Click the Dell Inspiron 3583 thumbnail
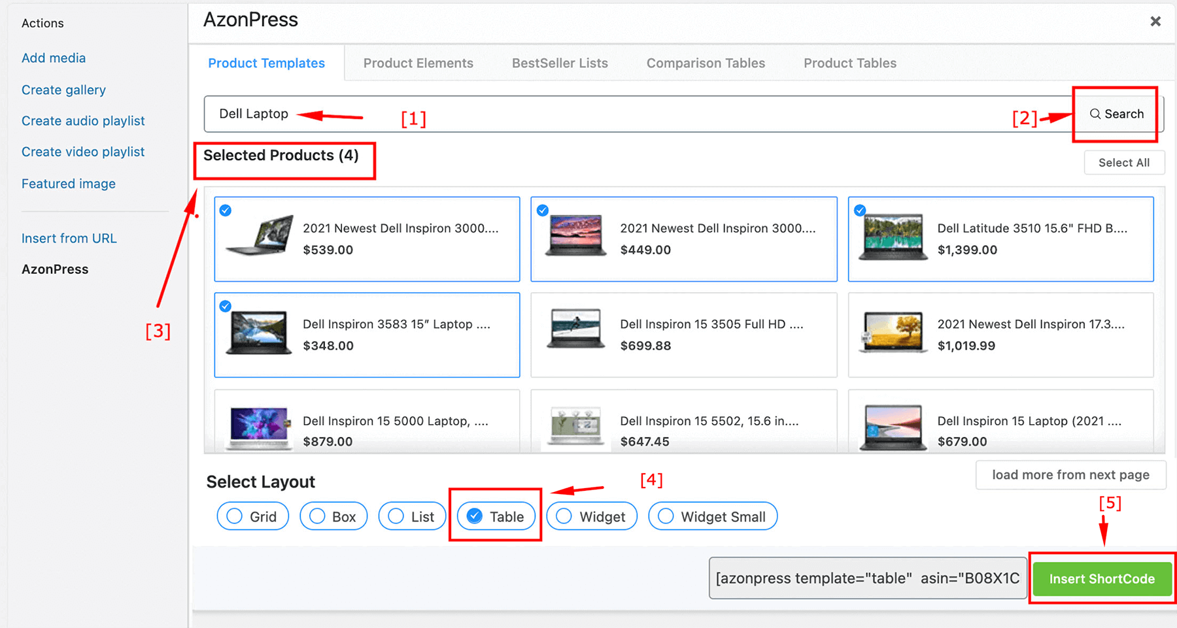This screenshot has height=628, width=1177. (258, 333)
